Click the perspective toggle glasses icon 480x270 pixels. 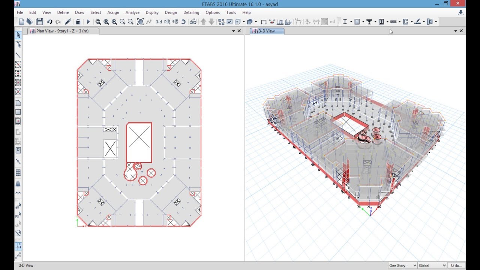pyautogui.click(x=193, y=22)
